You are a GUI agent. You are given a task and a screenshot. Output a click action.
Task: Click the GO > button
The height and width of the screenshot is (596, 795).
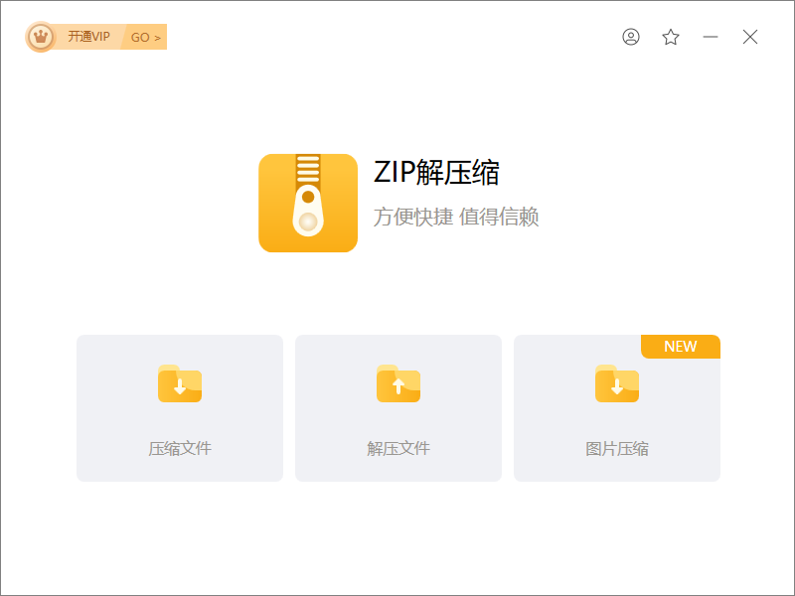click(x=145, y=37)
